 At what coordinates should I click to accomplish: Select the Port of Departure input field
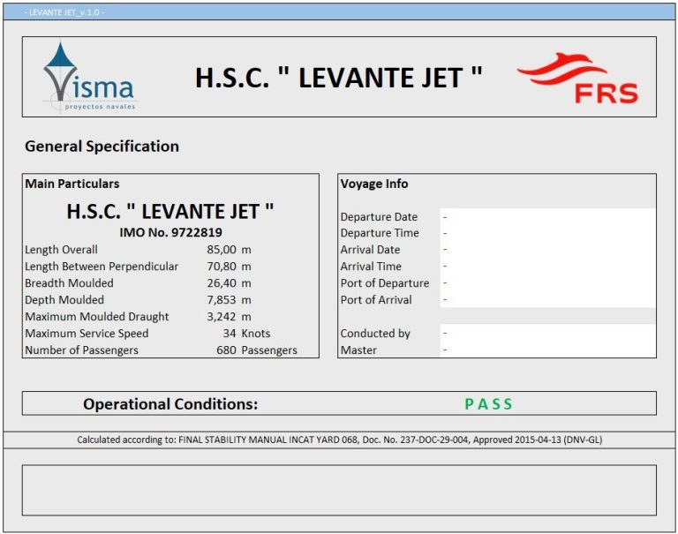point(547,283)
